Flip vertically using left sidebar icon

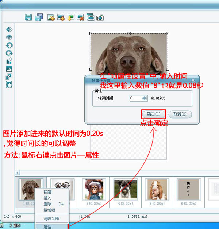click(9, 37)
